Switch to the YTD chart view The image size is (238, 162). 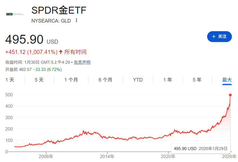tap(138, 80)
